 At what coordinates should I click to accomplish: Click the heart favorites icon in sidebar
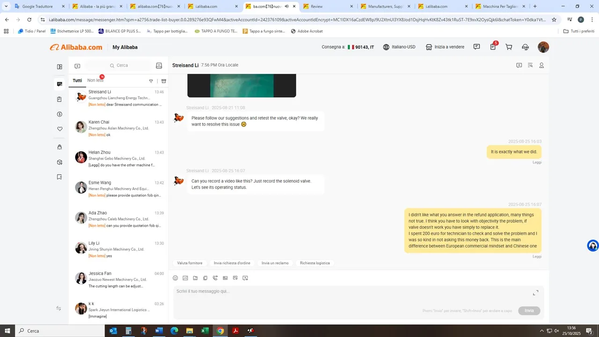pyautogui.click(x=59, y=129)
